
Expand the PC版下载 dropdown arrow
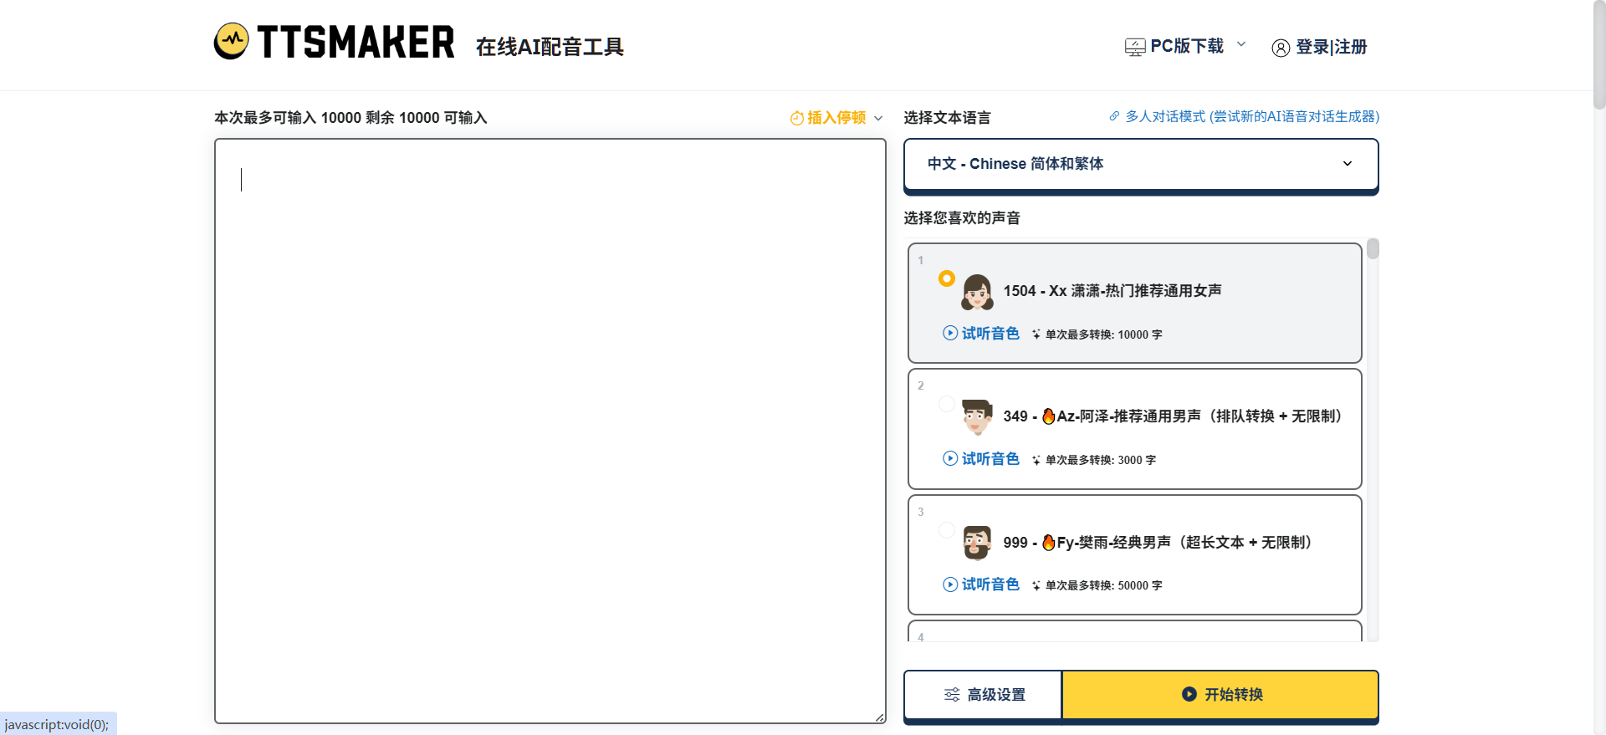point(1241,44)
